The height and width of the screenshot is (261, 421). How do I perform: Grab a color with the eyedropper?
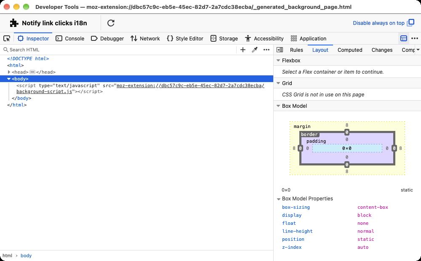click(255, 50)
